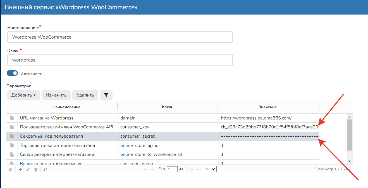Click the scroll down arrow of table
The image size is (368, 188).
click(x=350, y=161)
